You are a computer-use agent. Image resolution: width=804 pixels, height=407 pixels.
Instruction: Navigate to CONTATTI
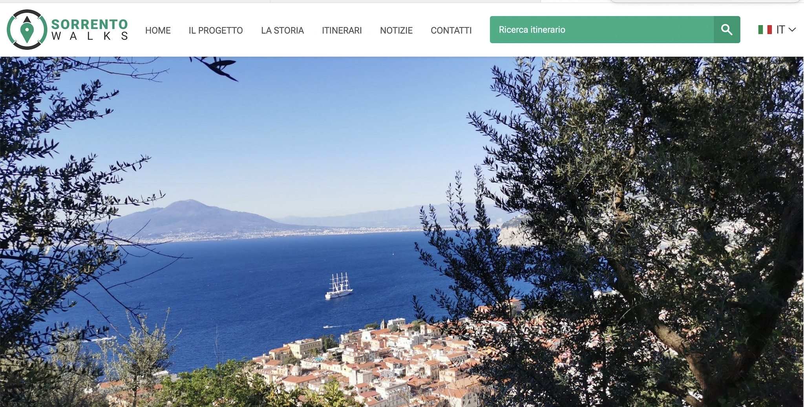(451, 30)
